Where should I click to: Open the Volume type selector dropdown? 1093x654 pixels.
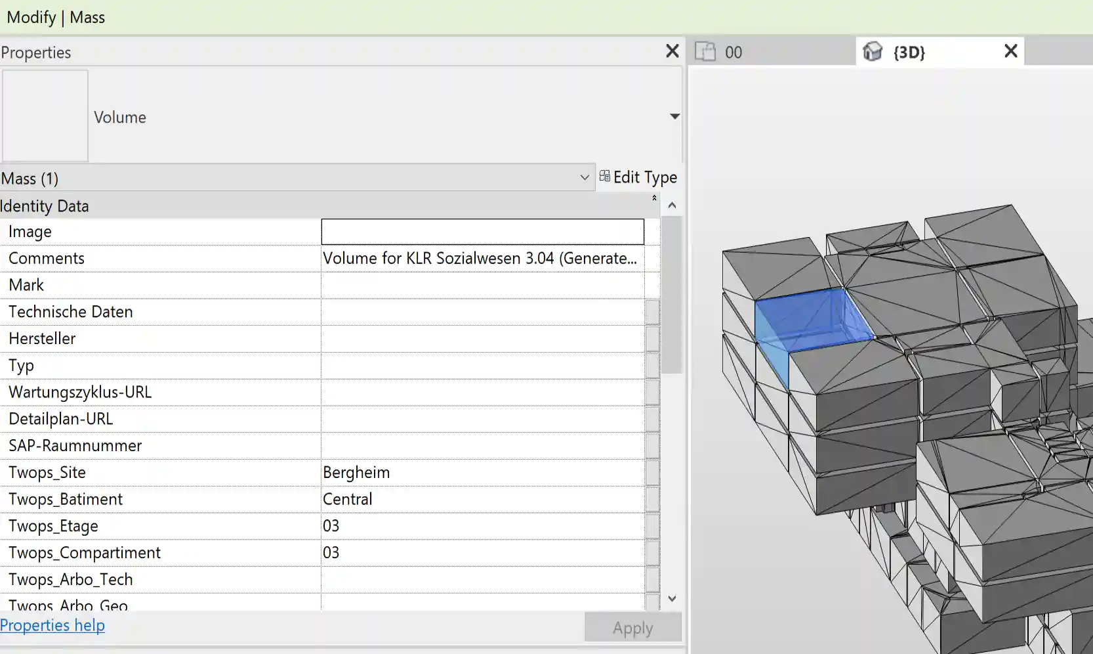point(674,116)
